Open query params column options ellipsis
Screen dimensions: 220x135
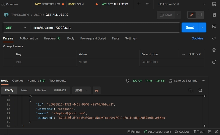click(x=183, y=54)
